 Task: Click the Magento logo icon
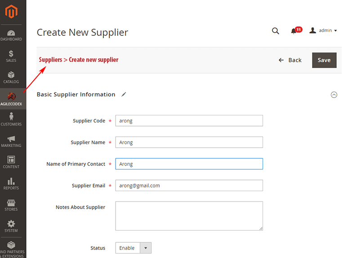[11, 11]
